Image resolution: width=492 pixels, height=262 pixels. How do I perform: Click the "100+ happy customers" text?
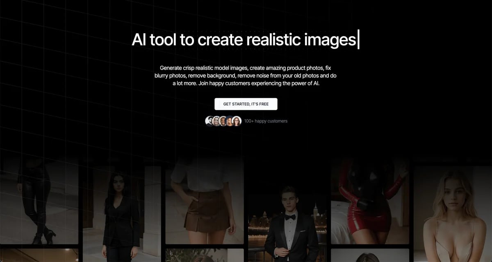coord(266,121)
